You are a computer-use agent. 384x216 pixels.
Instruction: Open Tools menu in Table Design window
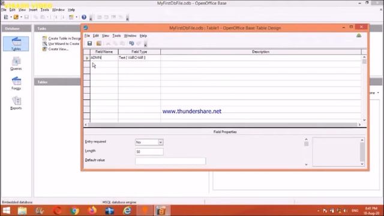coord(116,36)
